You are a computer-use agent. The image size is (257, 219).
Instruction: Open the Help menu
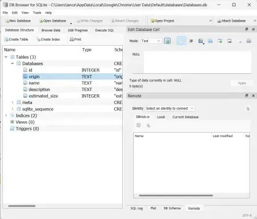[49, 13]
